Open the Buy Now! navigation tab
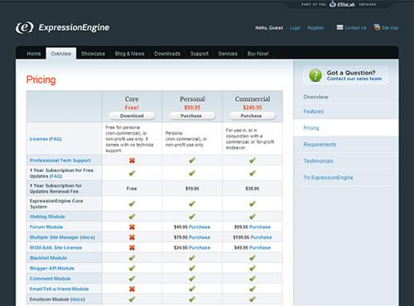Viewport: 414px width, 306px height. point(258,54)
